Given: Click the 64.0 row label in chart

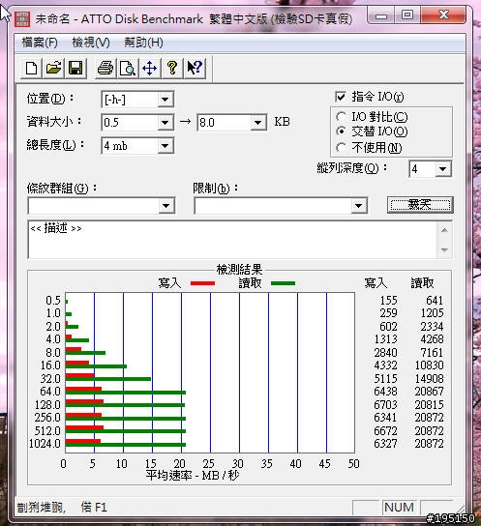Looking at the screenshot, I should point(50,392).
